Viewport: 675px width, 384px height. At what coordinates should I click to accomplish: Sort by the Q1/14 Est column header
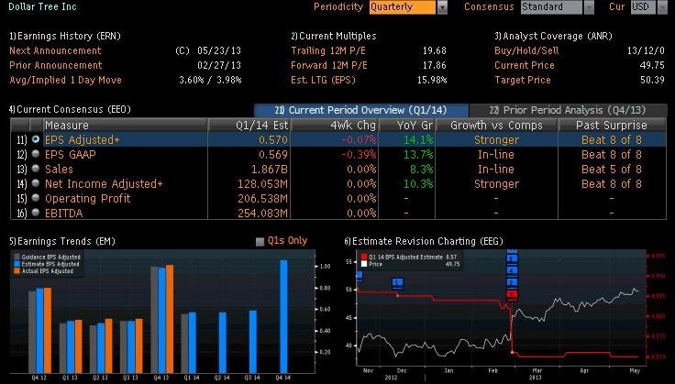[249, 126]
